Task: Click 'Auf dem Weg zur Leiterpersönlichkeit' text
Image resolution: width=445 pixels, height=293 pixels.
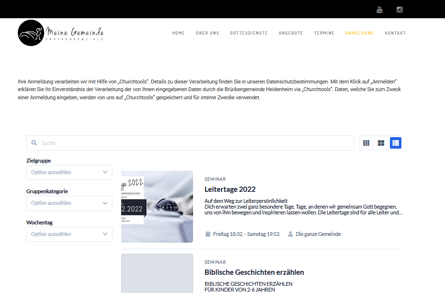Action: (246, 201)
